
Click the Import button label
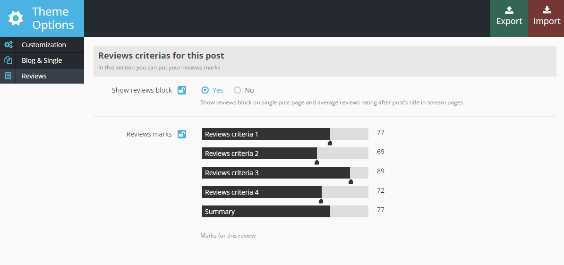547,21
